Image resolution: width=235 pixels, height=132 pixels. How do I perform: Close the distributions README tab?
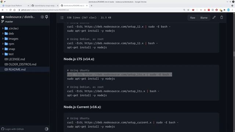click(87, 6)
